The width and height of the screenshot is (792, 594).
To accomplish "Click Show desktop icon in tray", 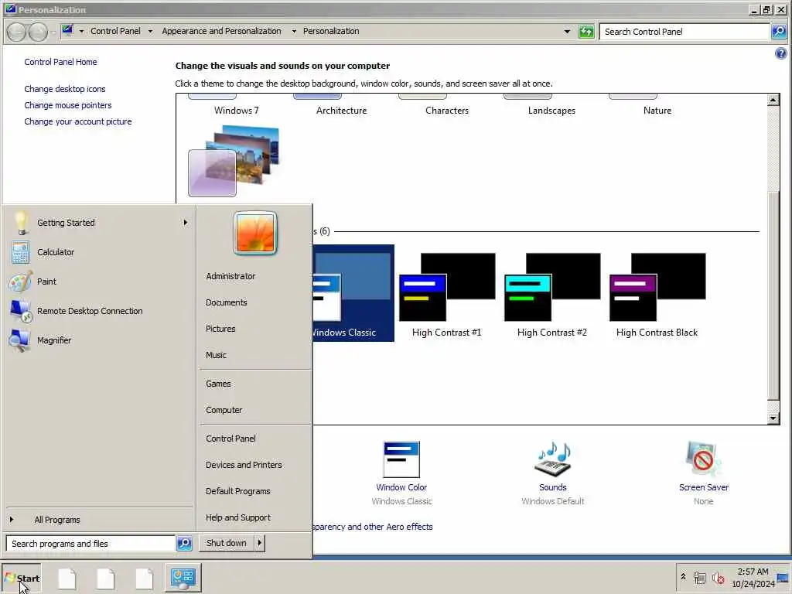I will tap(783, 579).
